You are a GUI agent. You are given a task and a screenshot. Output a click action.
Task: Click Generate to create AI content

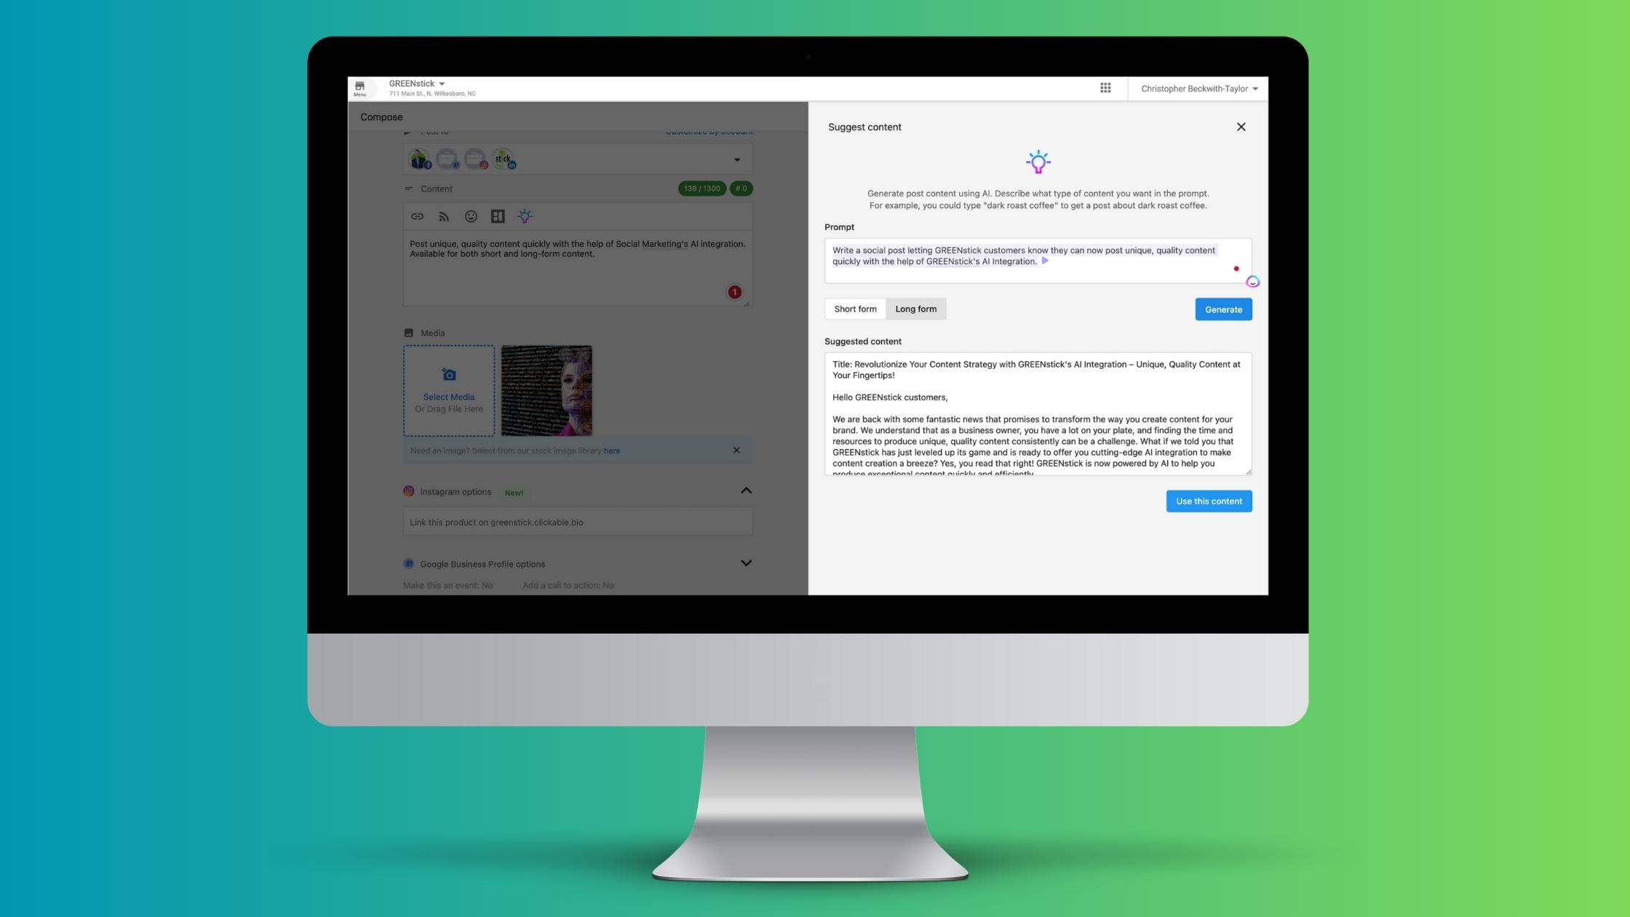1222,308
